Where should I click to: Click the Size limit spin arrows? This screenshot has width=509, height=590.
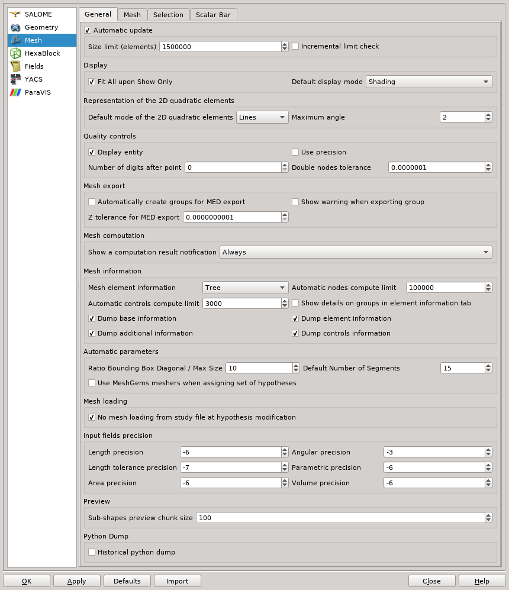[x=285, y=46]
